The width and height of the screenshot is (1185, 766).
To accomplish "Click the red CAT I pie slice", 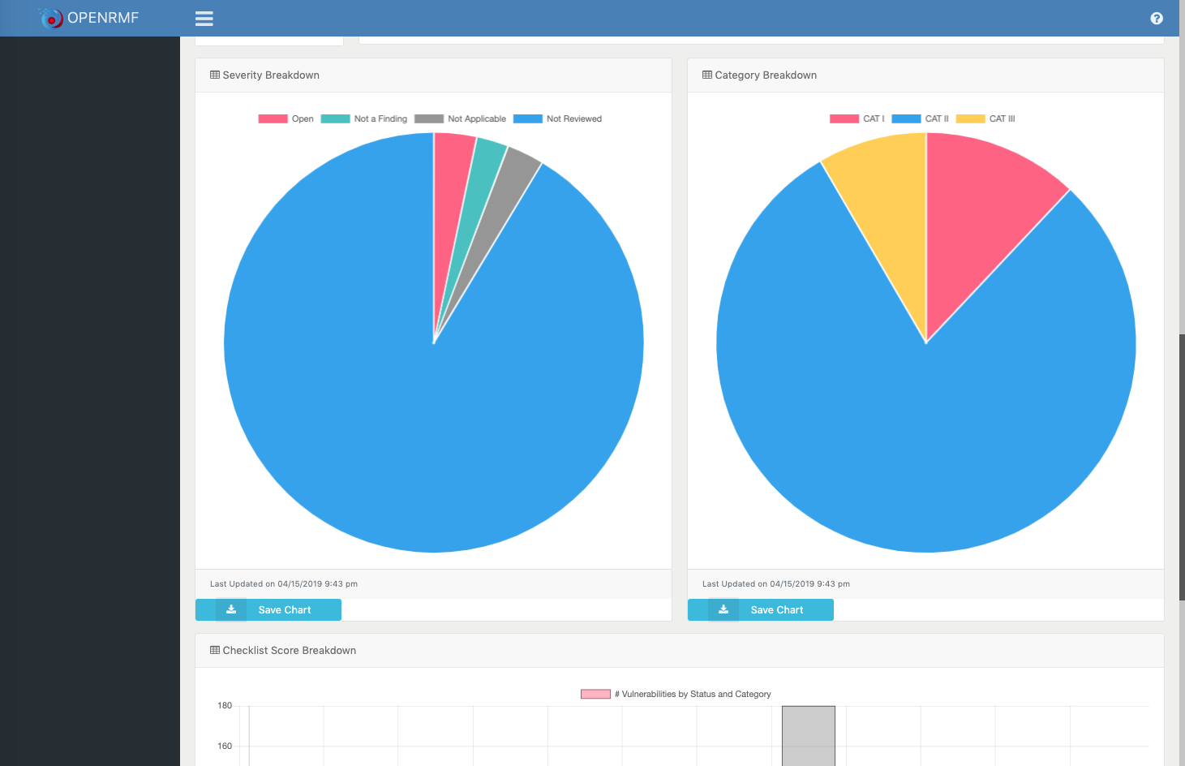I will point(977,211).
